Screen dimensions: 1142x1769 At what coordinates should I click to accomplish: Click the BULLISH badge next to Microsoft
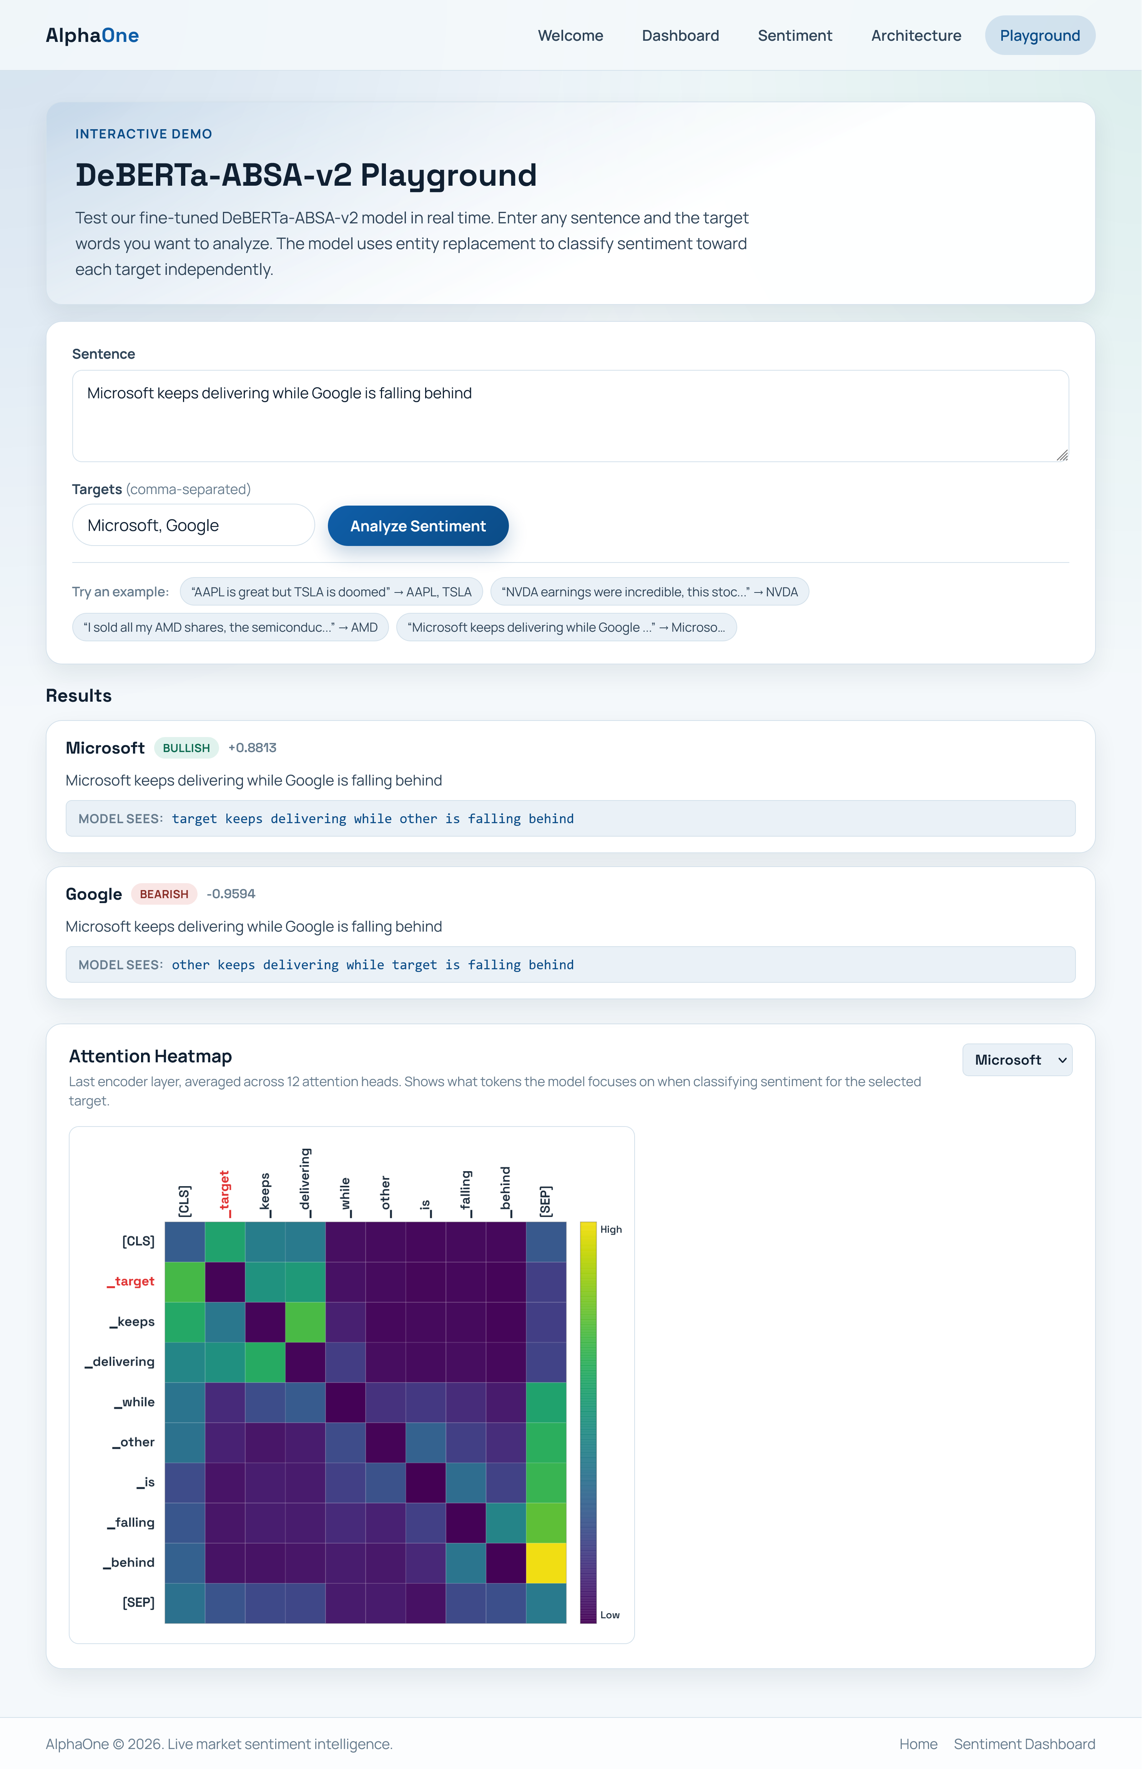coord(185,748)
